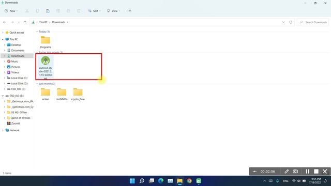The image size is (331, 186).
Task: Select Quick access in navigation pane
Action: click(17, 33)
